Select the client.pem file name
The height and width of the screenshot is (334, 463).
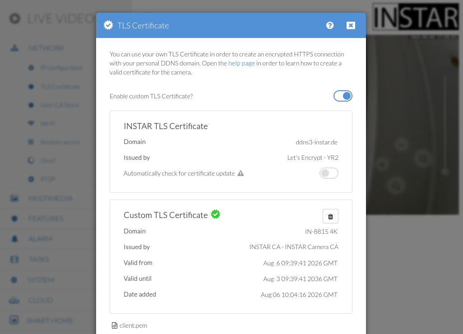click(133, 325)
